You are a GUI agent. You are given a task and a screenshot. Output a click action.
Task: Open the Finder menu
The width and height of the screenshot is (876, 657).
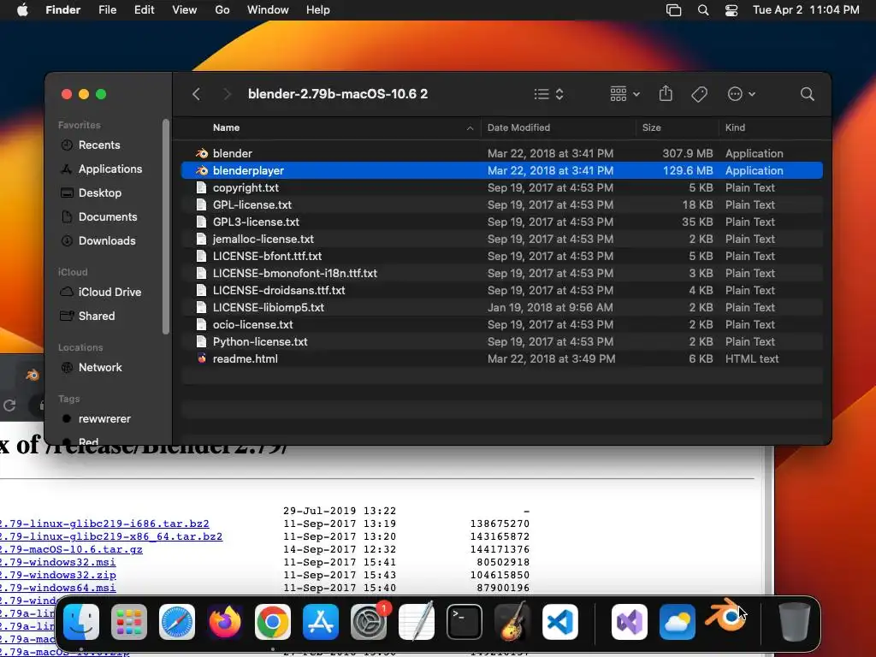point(63,10)
